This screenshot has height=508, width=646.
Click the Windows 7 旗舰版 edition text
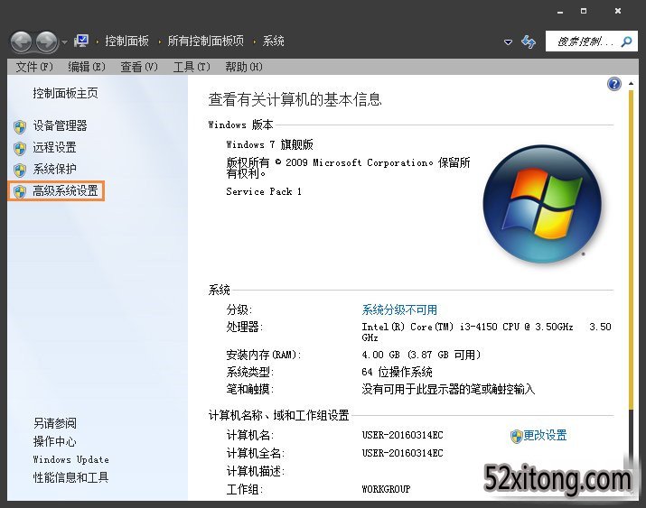(269, 144)
